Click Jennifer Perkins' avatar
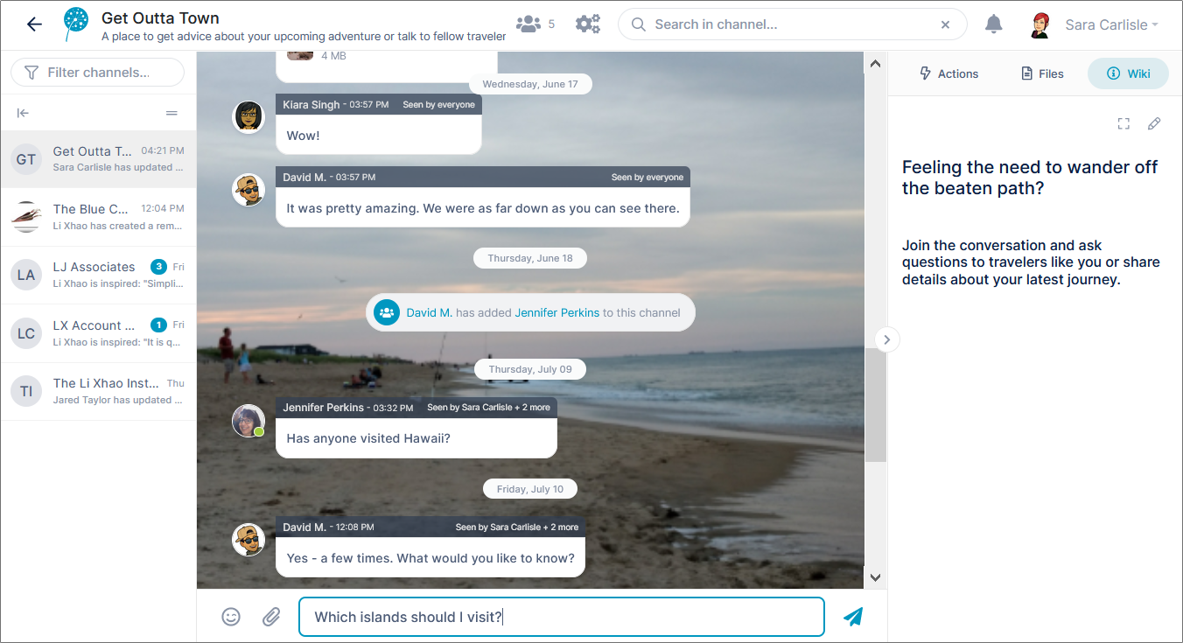This screenshot has height=643, width=1183. 248,420
